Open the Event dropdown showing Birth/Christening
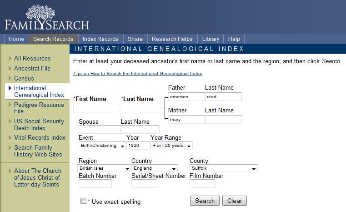 (102, 146)
